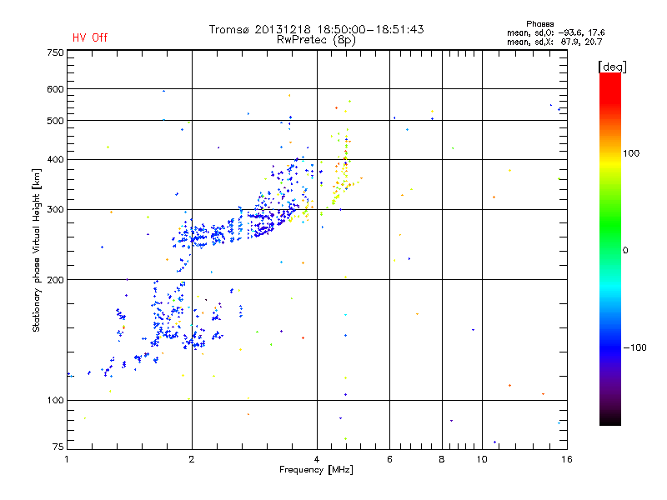Click the y-axis tick '750'

pos(55,52)
